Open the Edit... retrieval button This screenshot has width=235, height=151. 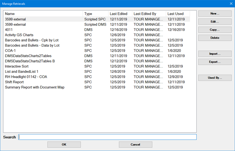[x=215, y=22]
